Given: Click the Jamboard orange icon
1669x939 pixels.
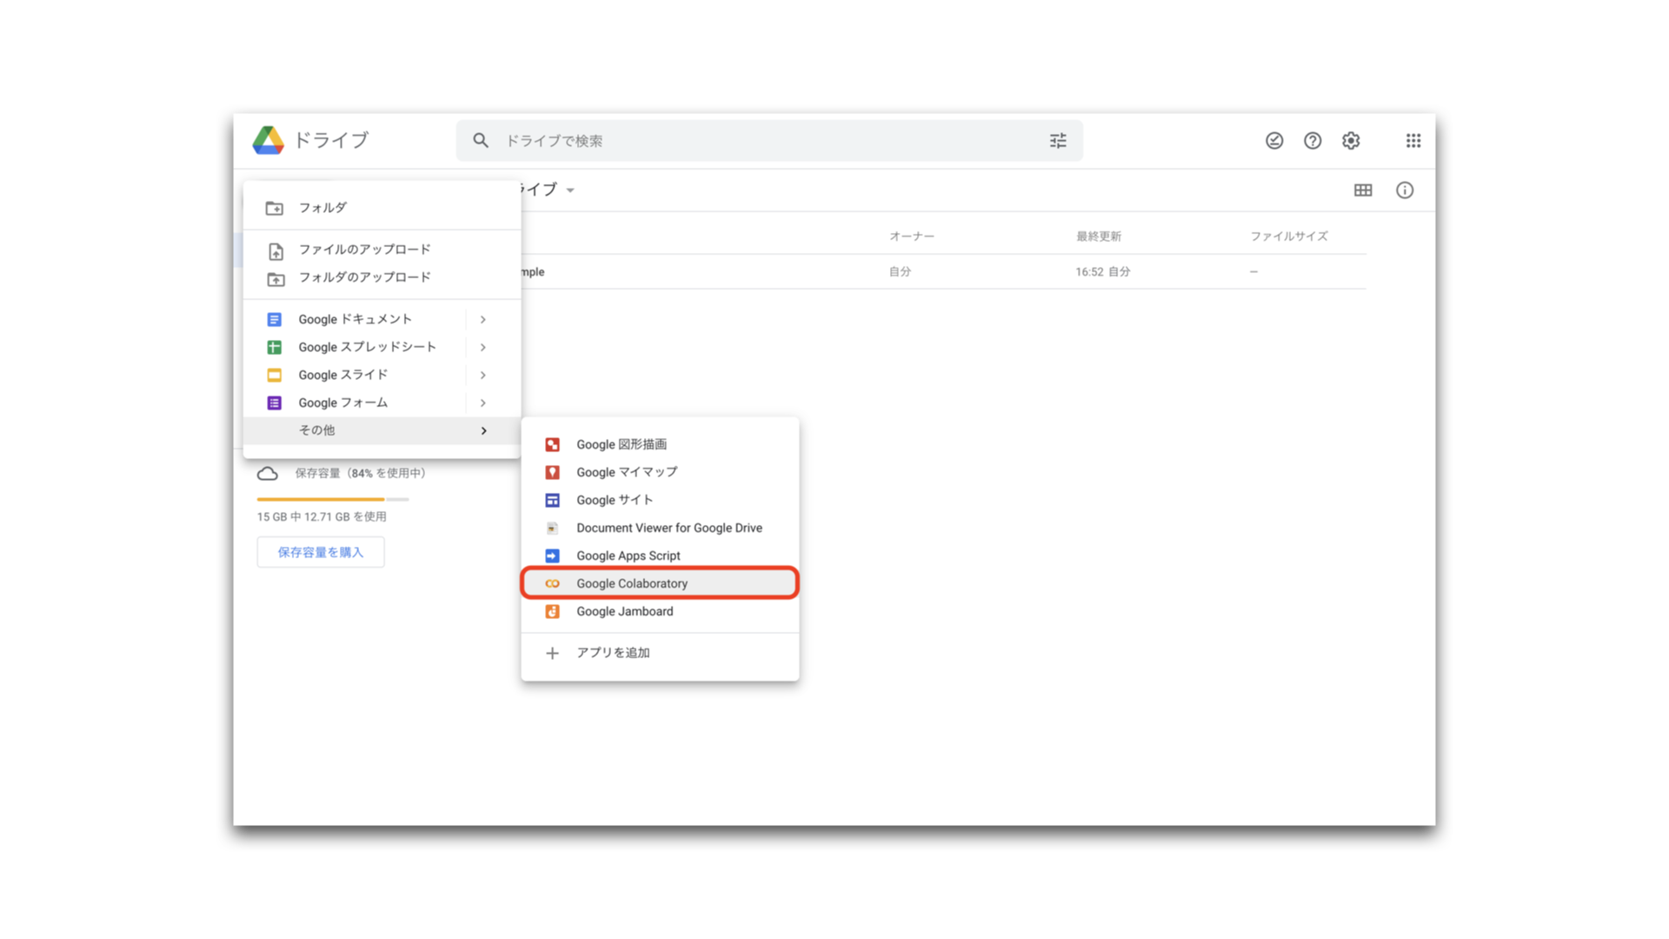Looking at the screenshot, I should 552,611.
